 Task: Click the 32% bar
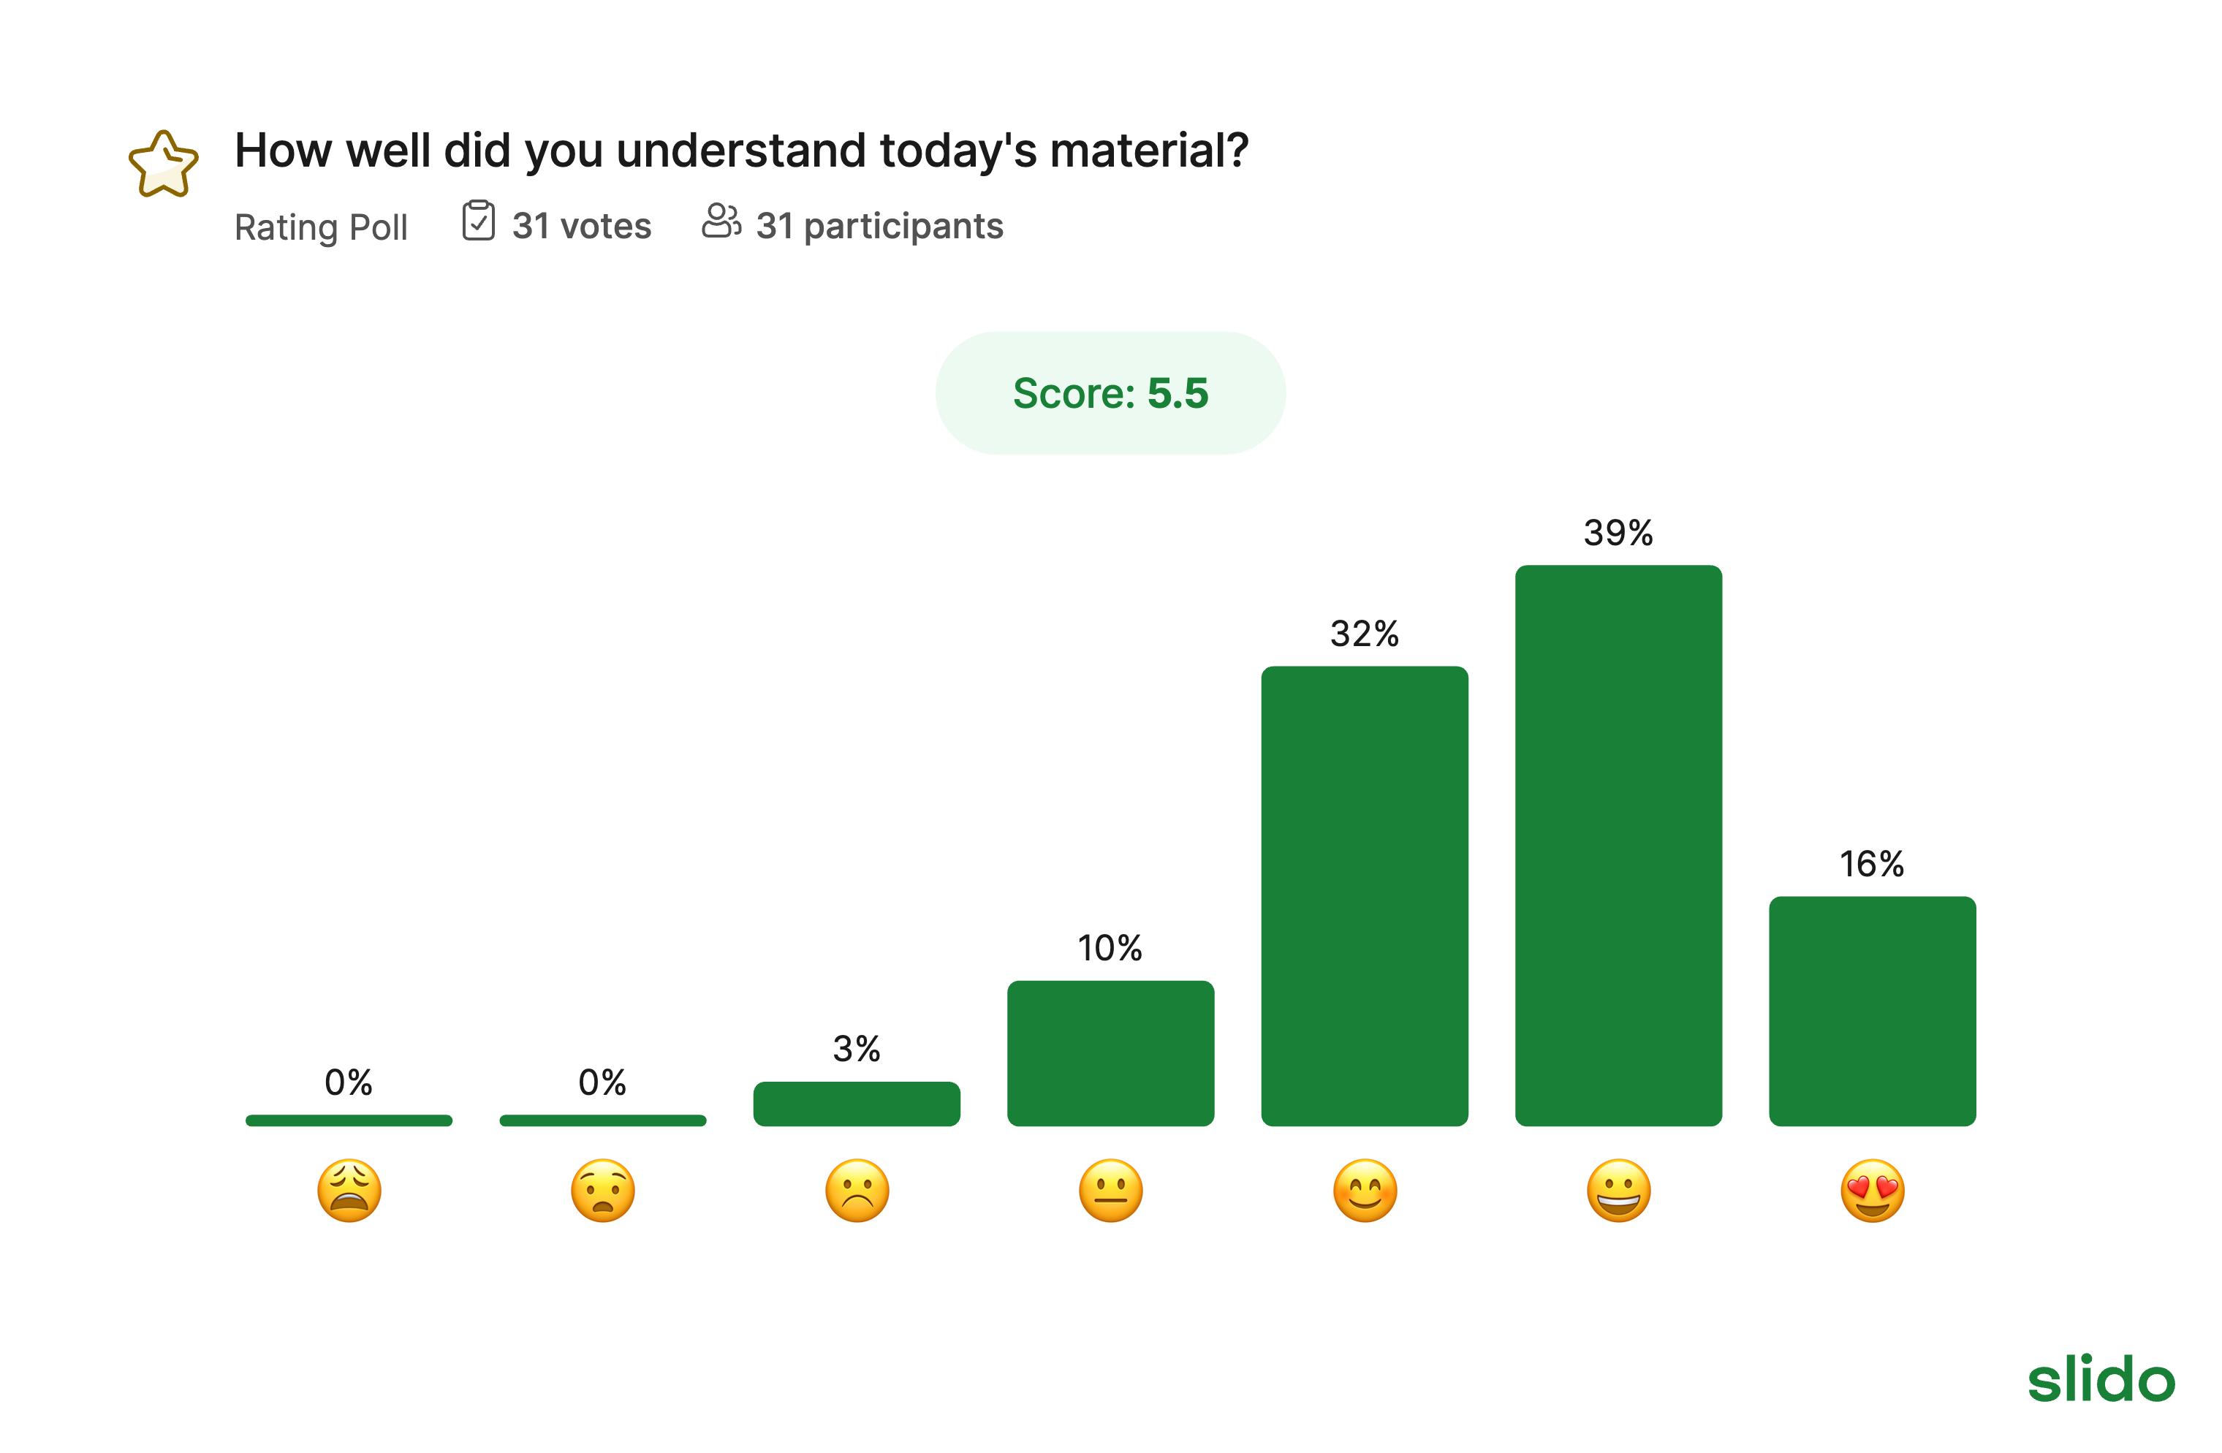point(1365,895)
